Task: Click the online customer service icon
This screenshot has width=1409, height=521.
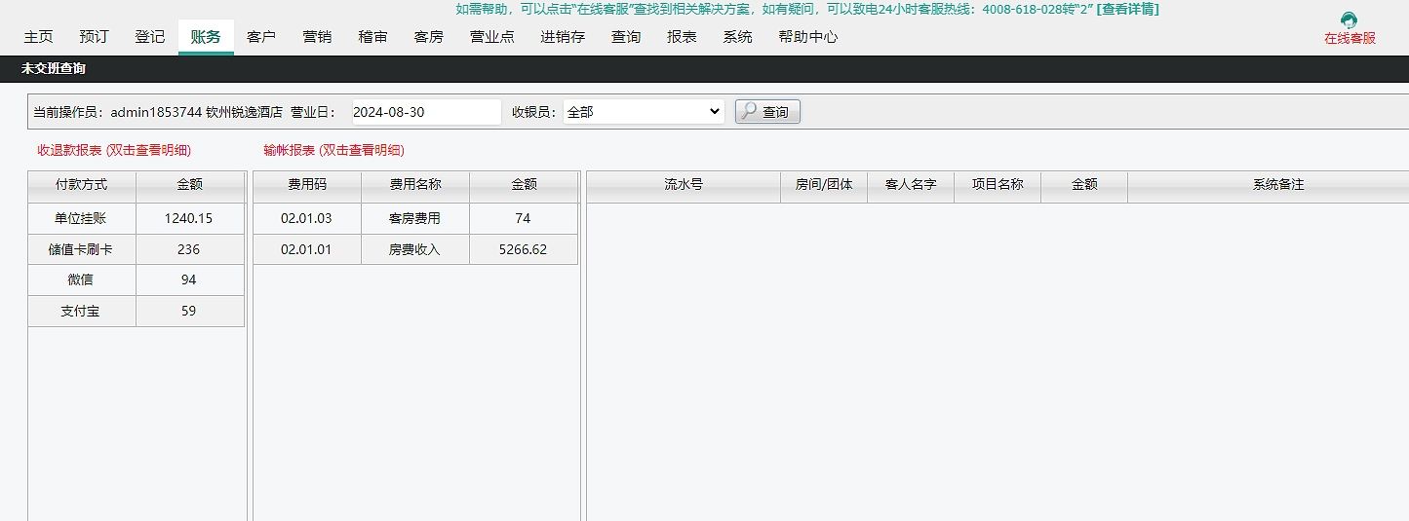Action: click(x=1350, y=21)
